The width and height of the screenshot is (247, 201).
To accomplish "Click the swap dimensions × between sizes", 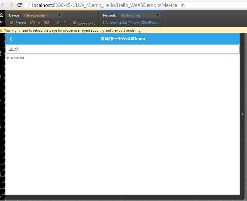I will (x=39, y=23).
